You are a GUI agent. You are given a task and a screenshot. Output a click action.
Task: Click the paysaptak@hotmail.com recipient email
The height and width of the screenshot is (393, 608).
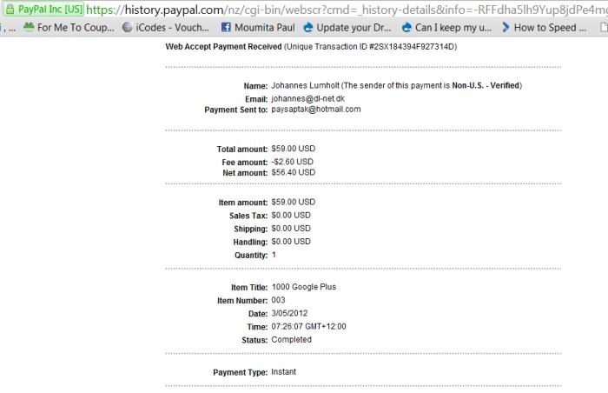point(316,110)
